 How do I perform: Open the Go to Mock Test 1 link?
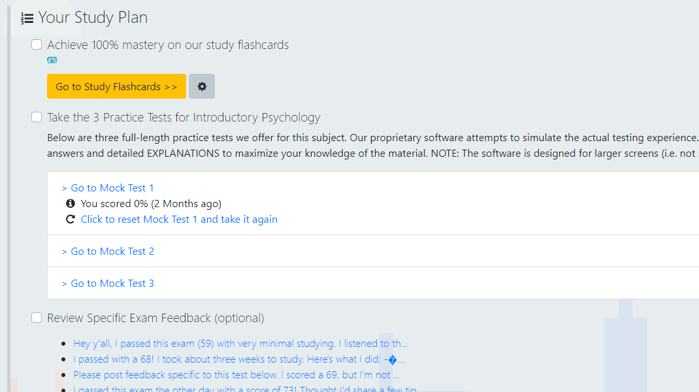point(108,188)
